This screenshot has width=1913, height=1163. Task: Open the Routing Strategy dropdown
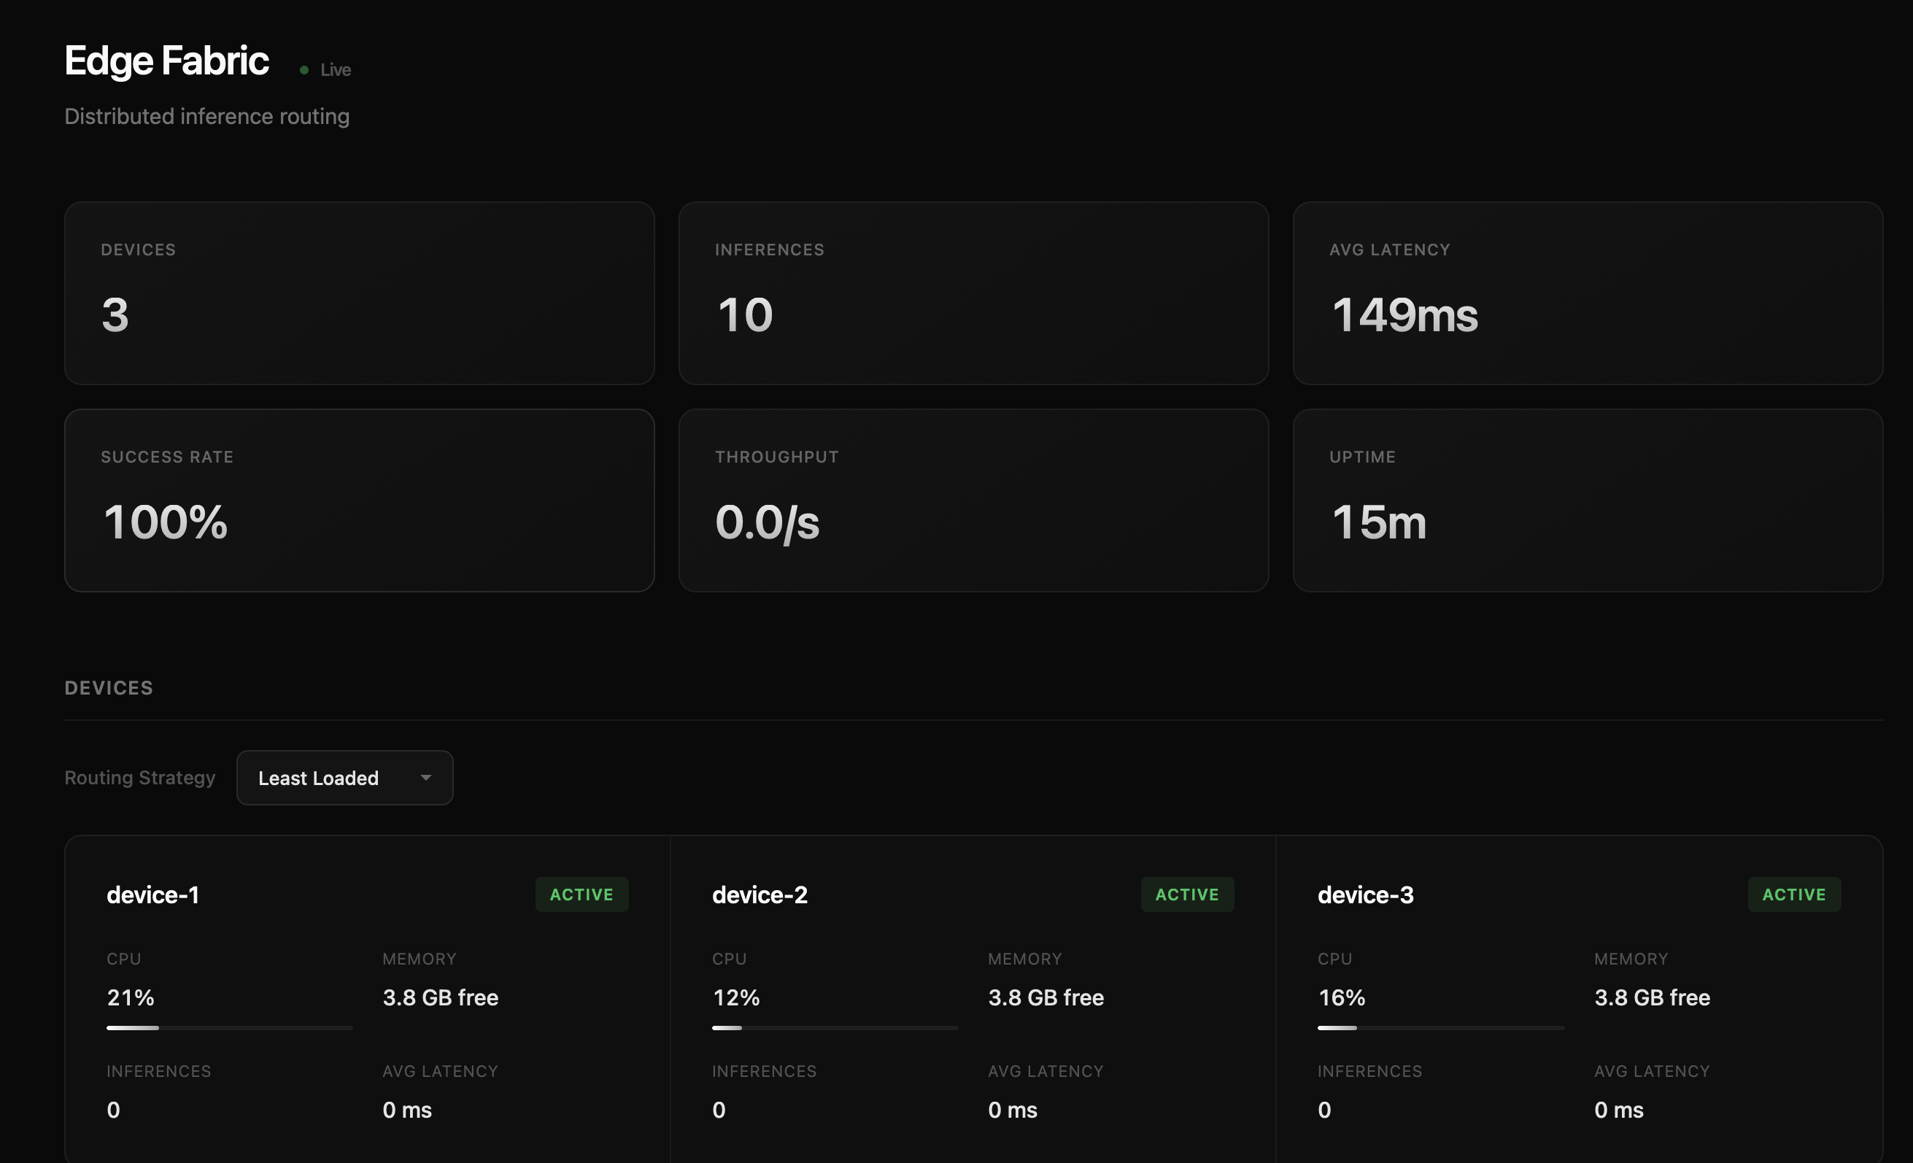(344, 777)
